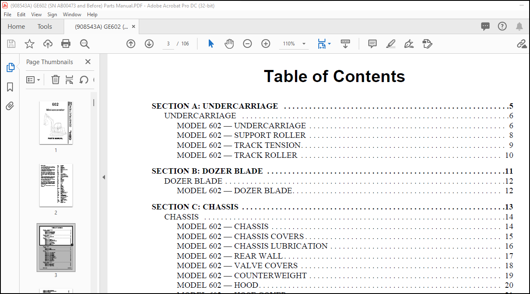This screenshot has width=530, height=294.
Task: Open the Help question mark icon
Action: [502, 27]
